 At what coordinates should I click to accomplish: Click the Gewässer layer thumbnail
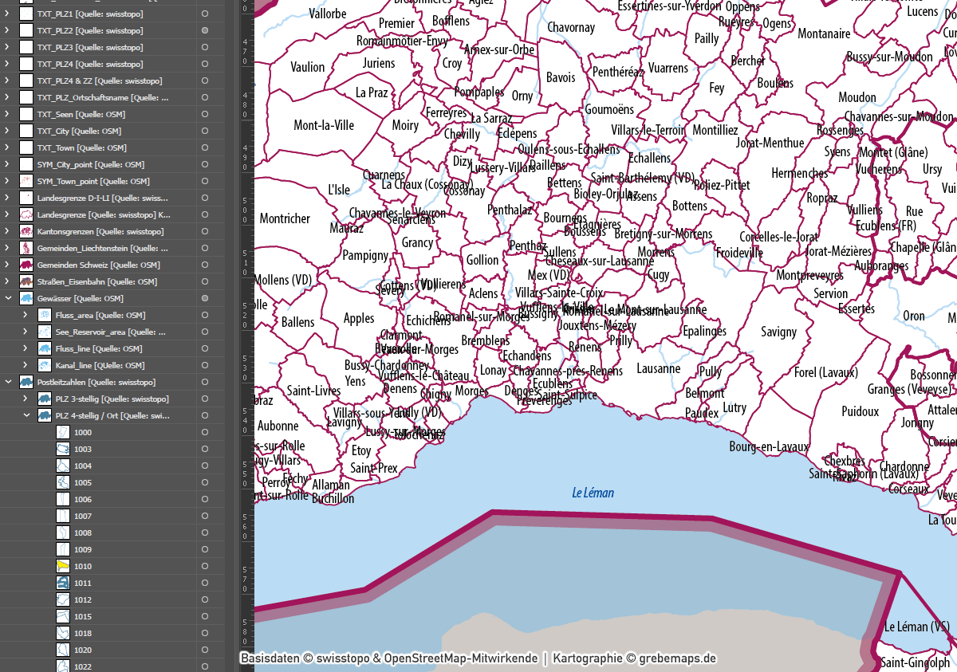(x=26, y=298)
